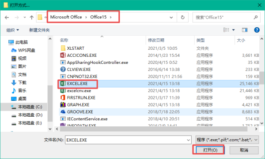265x159 pixels.
Task: Close the 打开方式 dialog
Action: point(260,5)
